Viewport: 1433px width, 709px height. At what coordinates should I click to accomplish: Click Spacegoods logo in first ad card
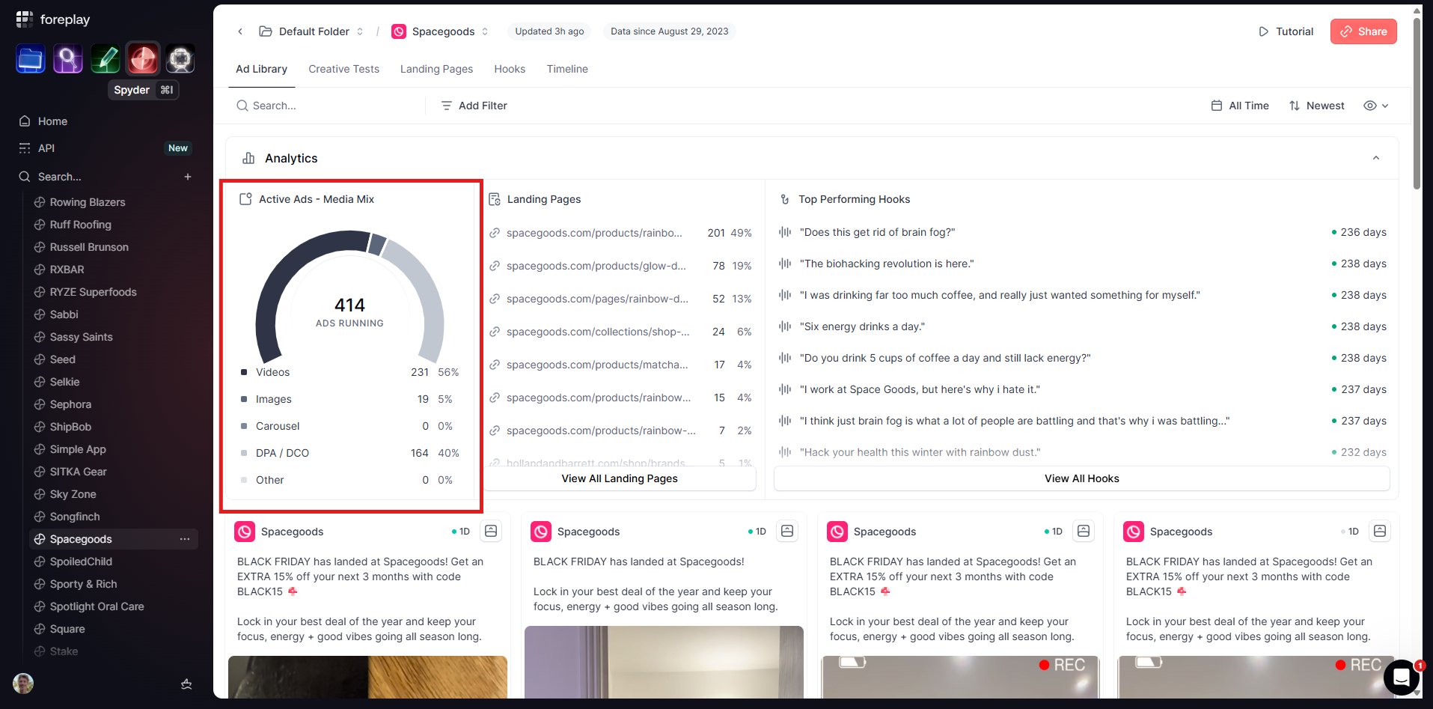point(245,532)
